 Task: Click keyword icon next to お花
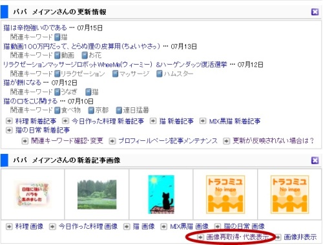pos(85,56)
